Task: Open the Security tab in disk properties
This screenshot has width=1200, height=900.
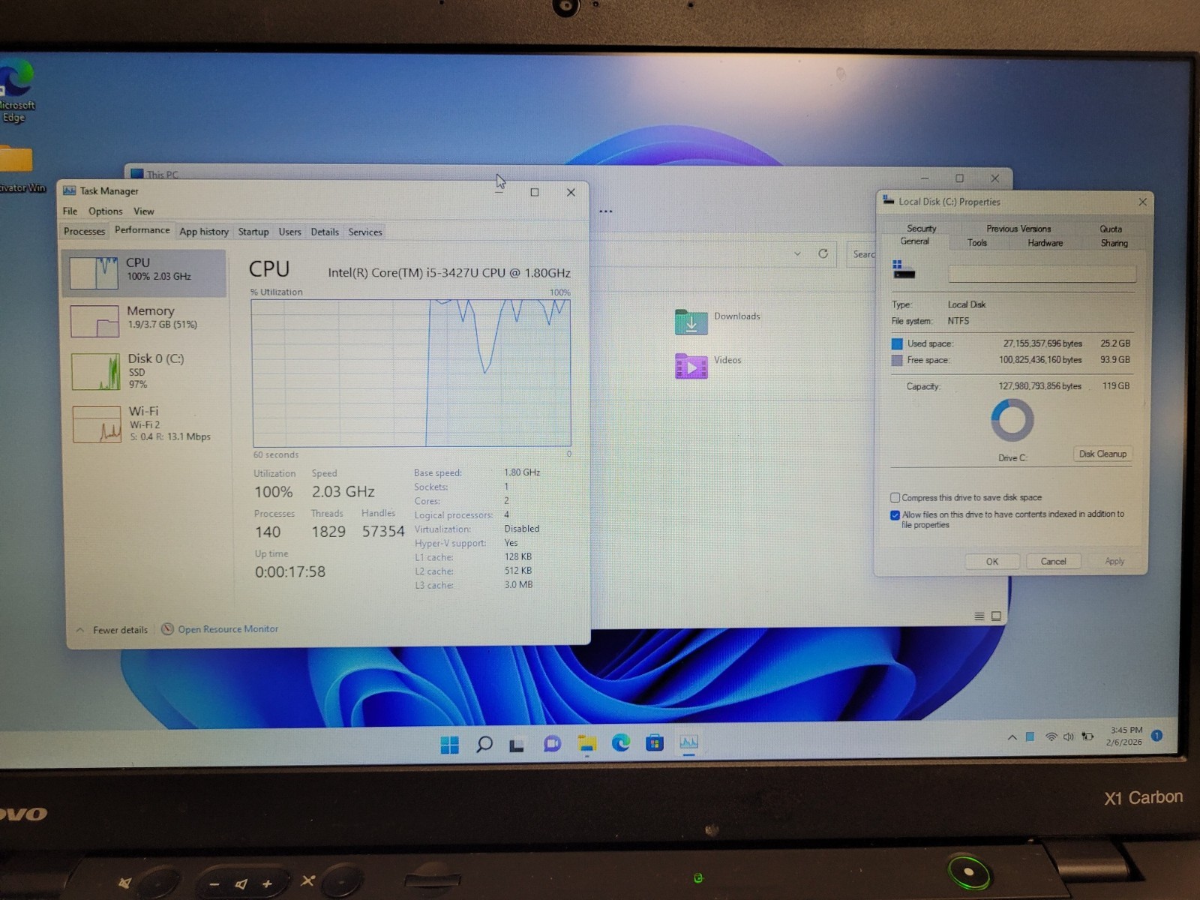Action: click(x=921, y=229)
